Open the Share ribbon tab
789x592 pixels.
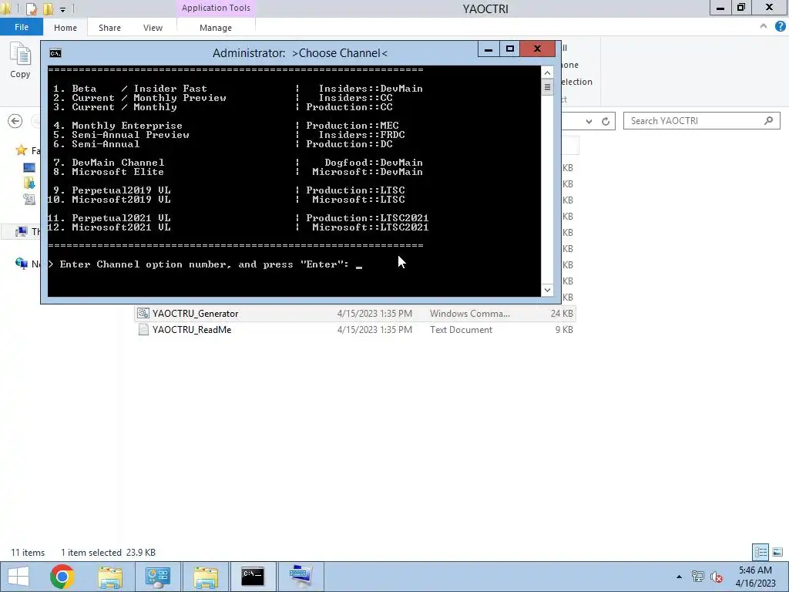[x=109, y=28]
